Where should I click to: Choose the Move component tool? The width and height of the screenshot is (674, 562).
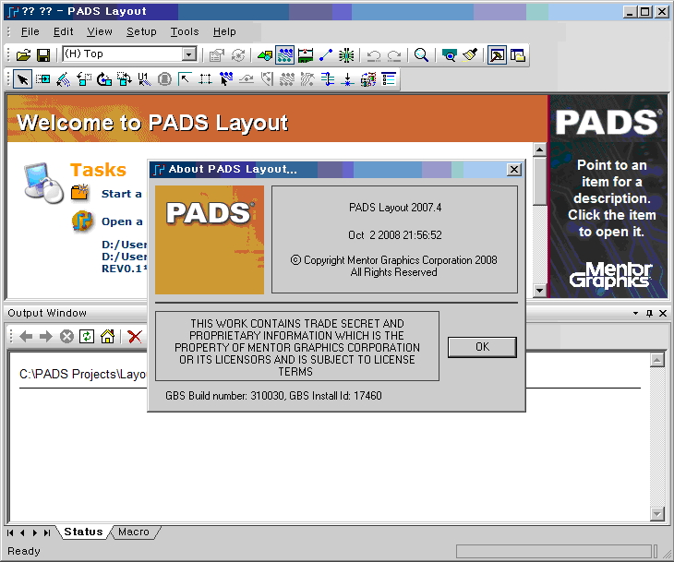[42, 79]
